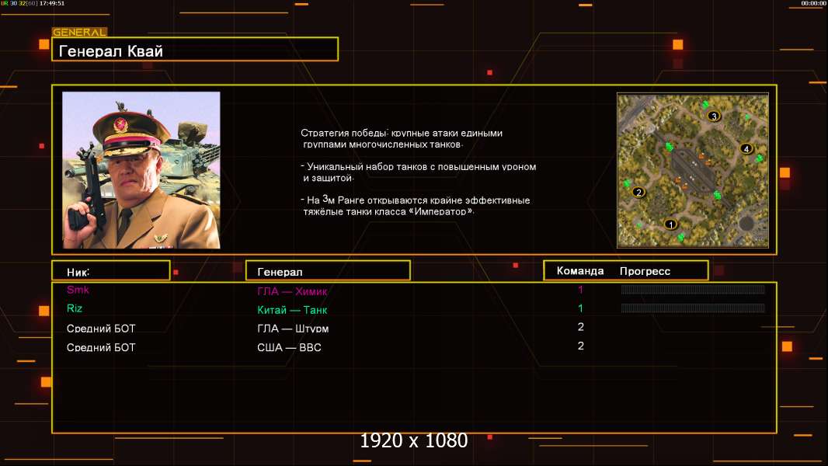Click the general's portrait image
Image resolution: width=828 pixels, height=466 pixels.
pos(141,170)
